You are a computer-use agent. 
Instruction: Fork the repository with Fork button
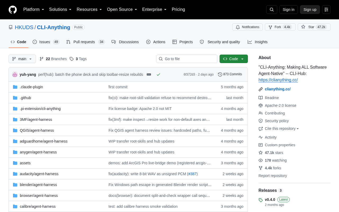(280, 27)
